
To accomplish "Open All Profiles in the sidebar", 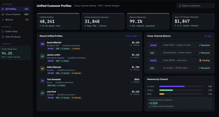I will (x=15, y=9).
